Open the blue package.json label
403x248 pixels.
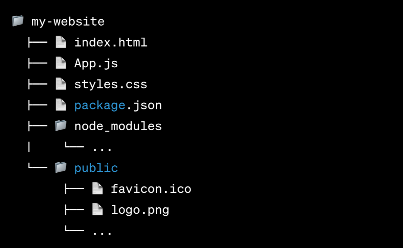pos(118,106)
